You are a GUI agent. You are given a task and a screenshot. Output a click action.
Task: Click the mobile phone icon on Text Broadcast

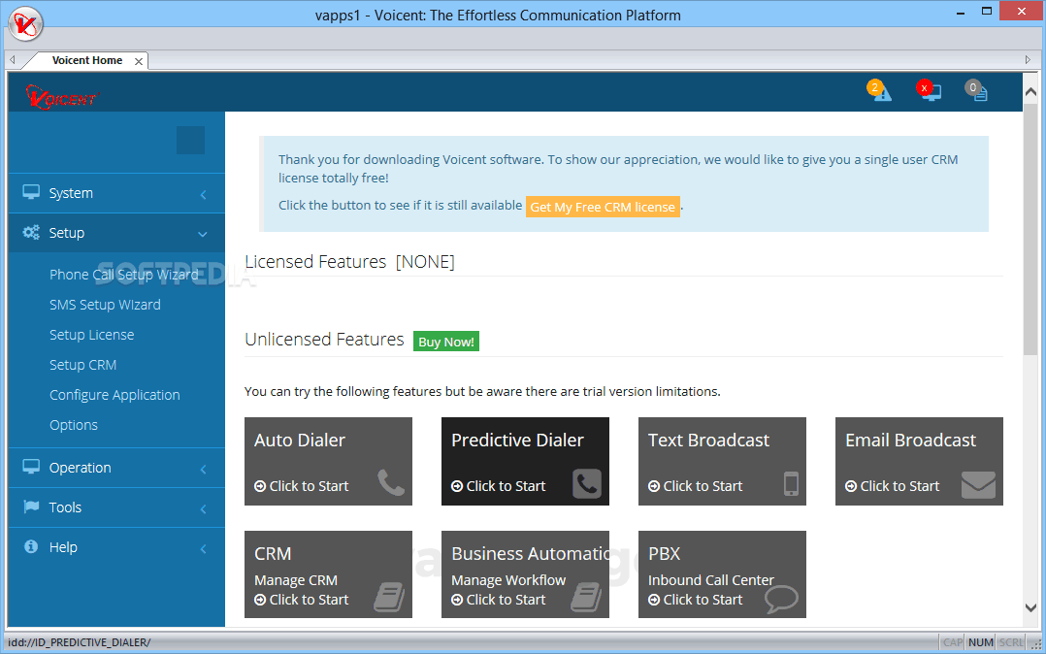(x=791, y=484)
